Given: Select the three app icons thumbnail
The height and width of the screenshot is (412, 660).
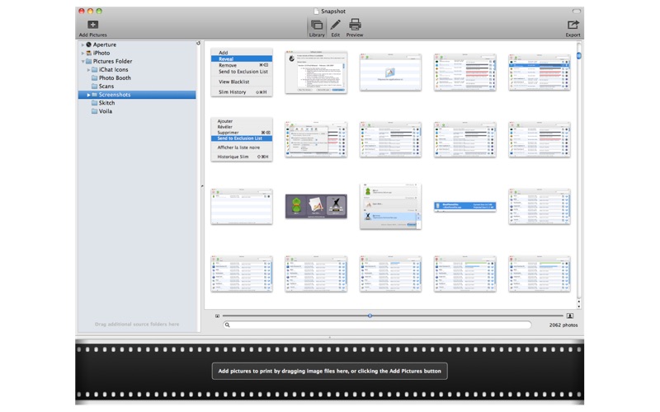Looking at the screenshot, I should 316,206.
